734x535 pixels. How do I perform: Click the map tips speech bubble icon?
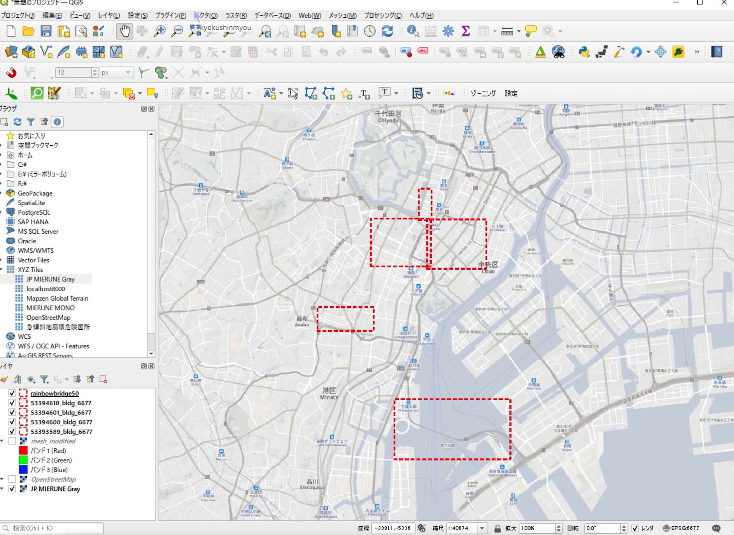tap(531, 31)
